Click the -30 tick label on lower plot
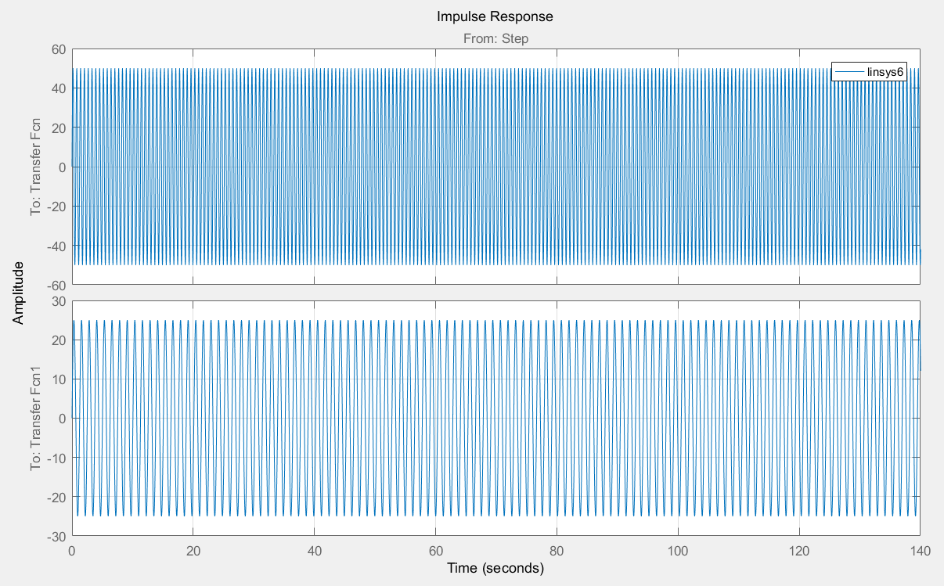 [57, 536]
